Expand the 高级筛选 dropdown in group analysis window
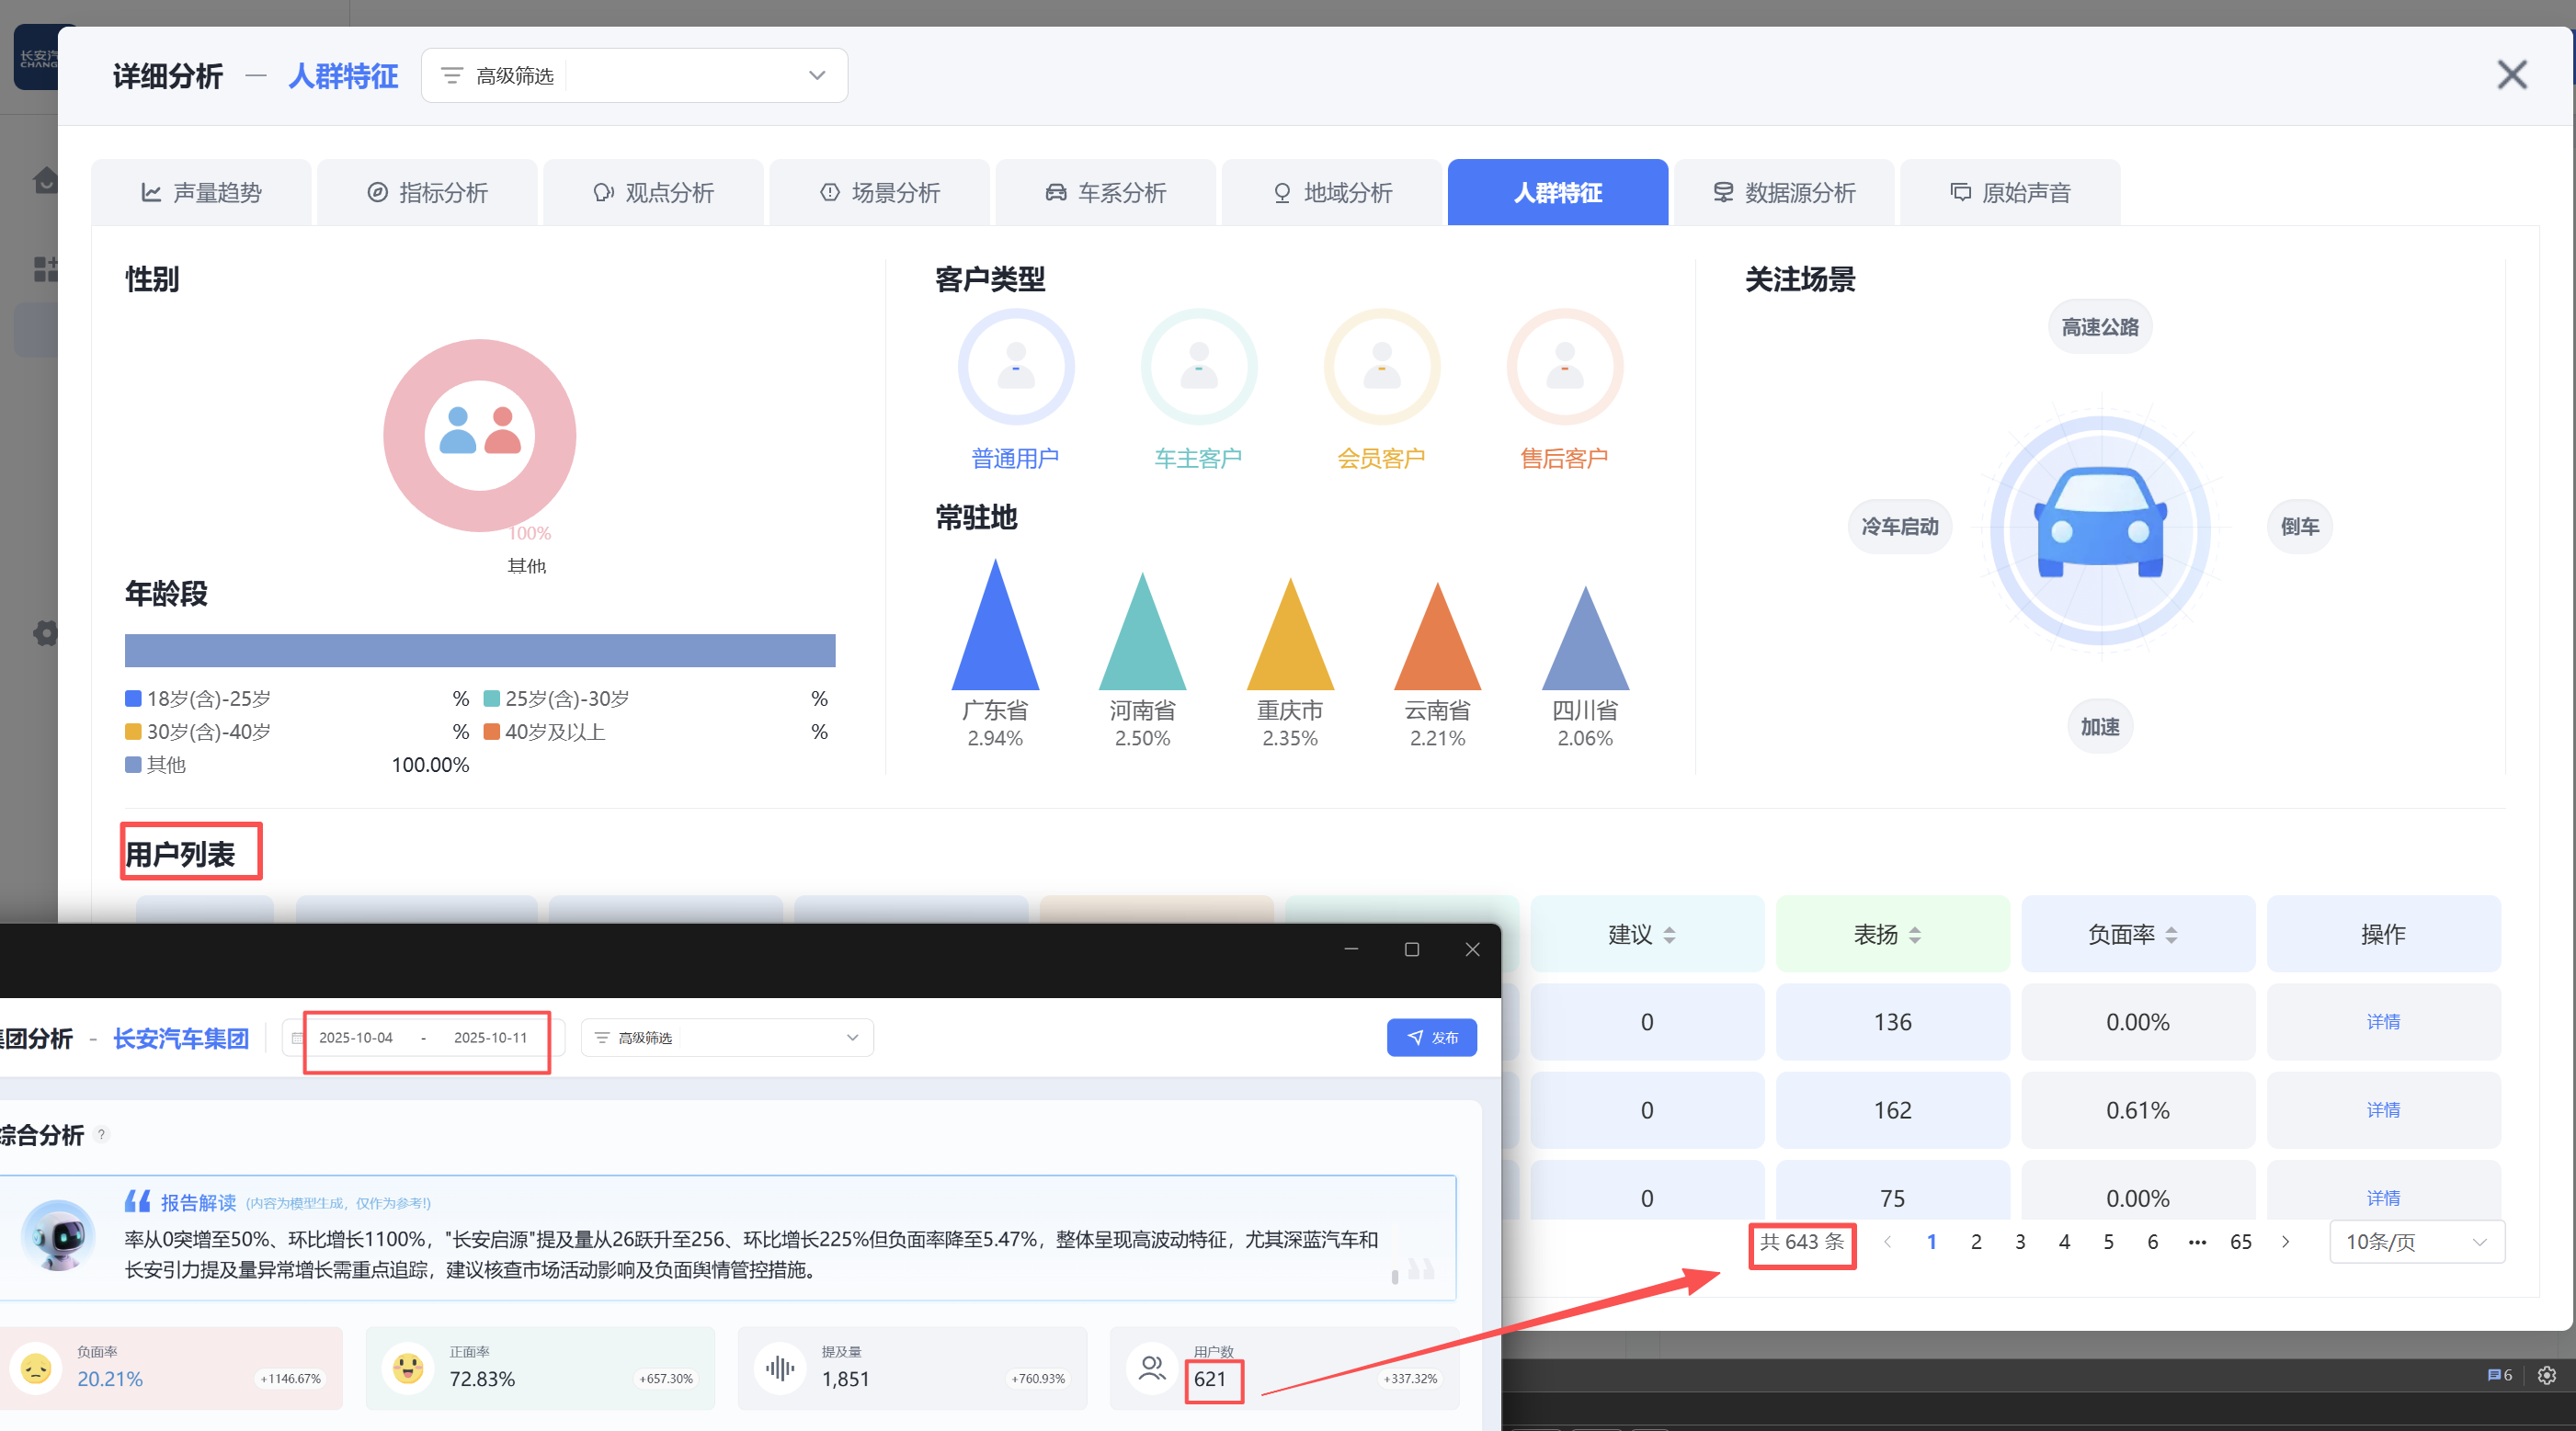This screenshot has width=2576, height=1431. 727,1038
